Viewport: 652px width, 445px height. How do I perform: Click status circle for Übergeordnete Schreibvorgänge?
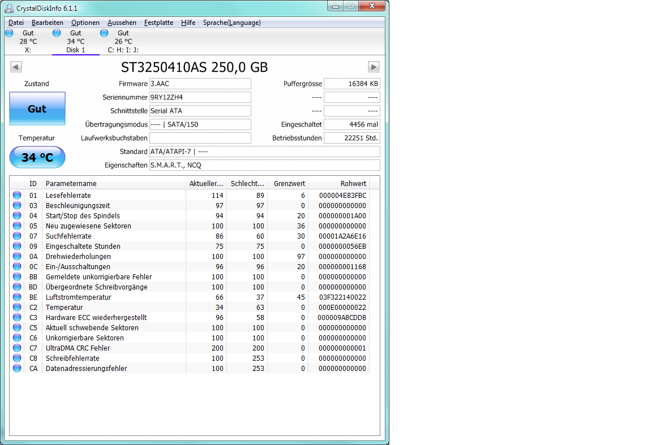(x=17, y=287)
